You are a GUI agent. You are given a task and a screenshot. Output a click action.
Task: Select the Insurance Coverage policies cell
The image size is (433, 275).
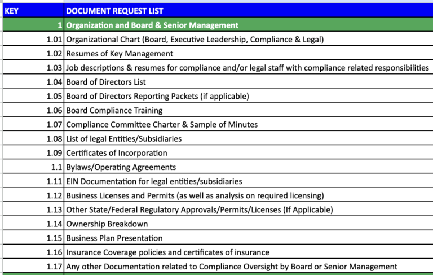tap(167, 252)
